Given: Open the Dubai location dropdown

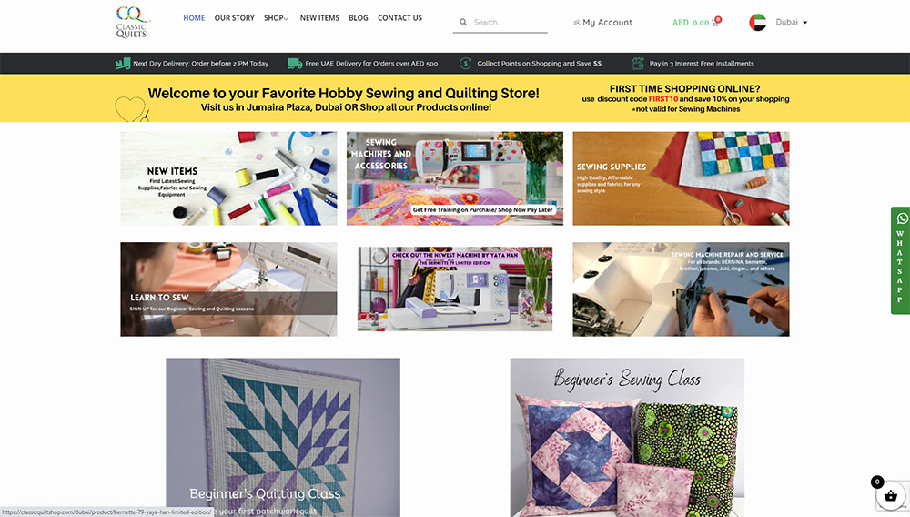Looking at the screenshot, I should 791,22.
